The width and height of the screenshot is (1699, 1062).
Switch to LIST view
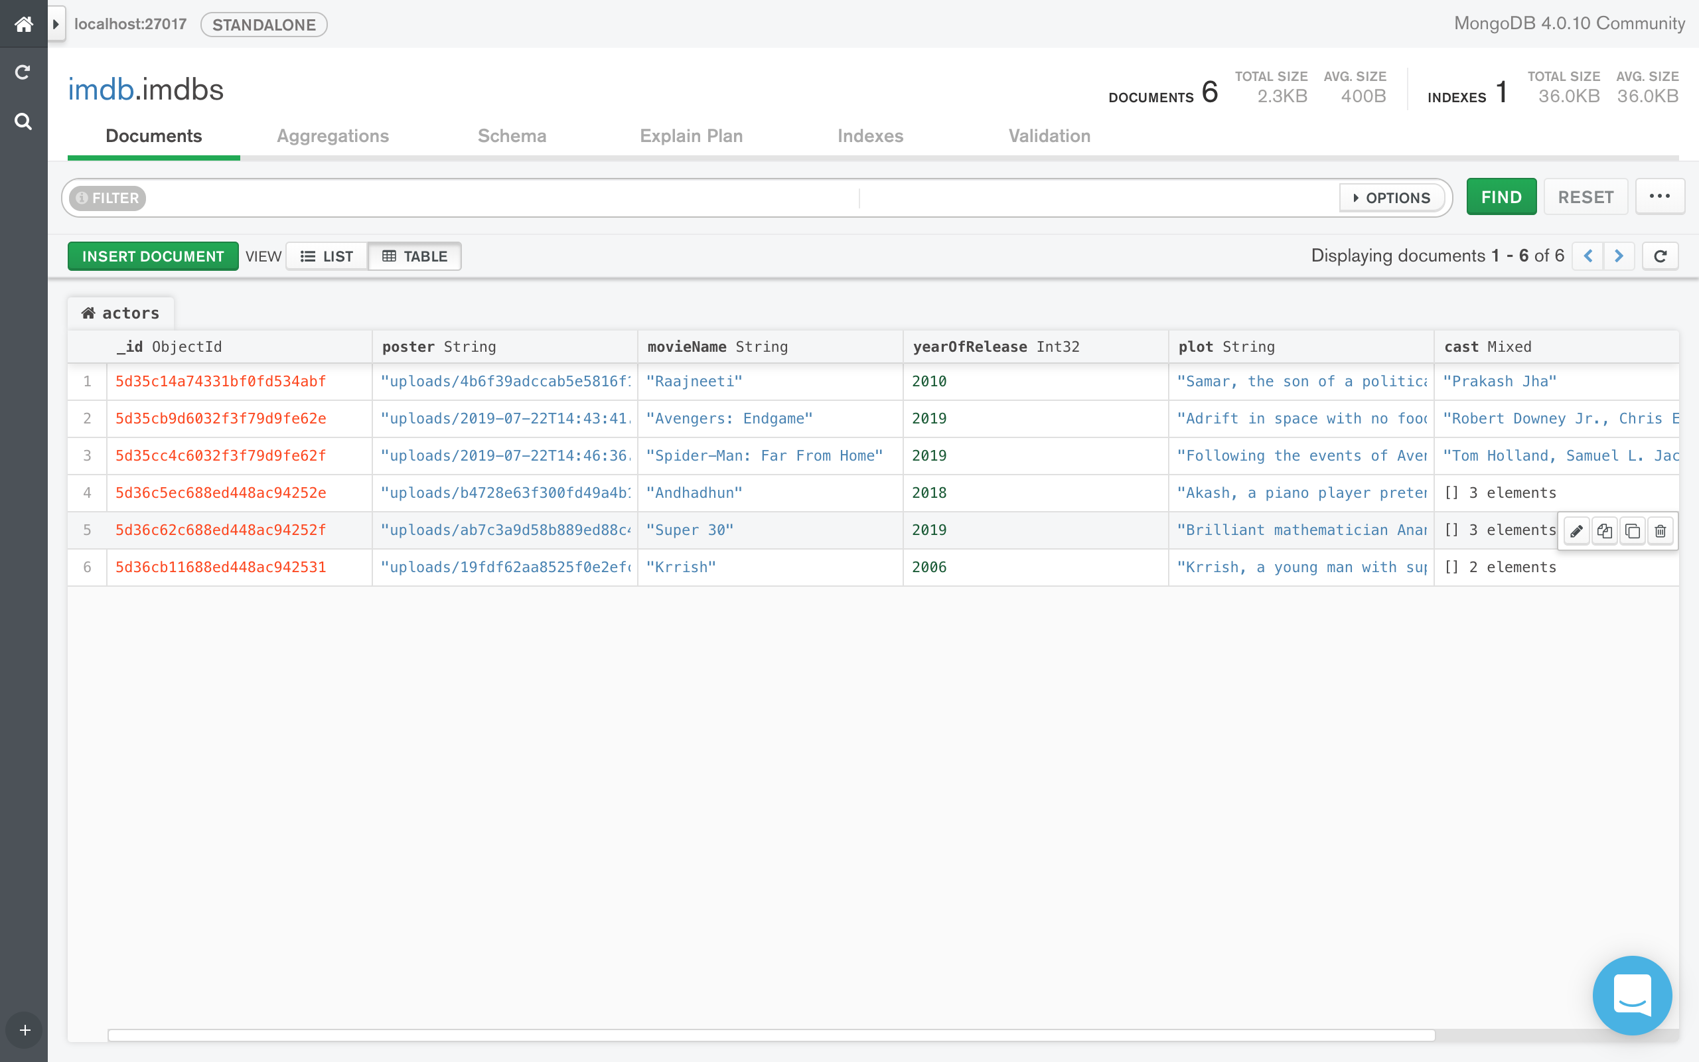pyautogui.click(x=327, y=256)
